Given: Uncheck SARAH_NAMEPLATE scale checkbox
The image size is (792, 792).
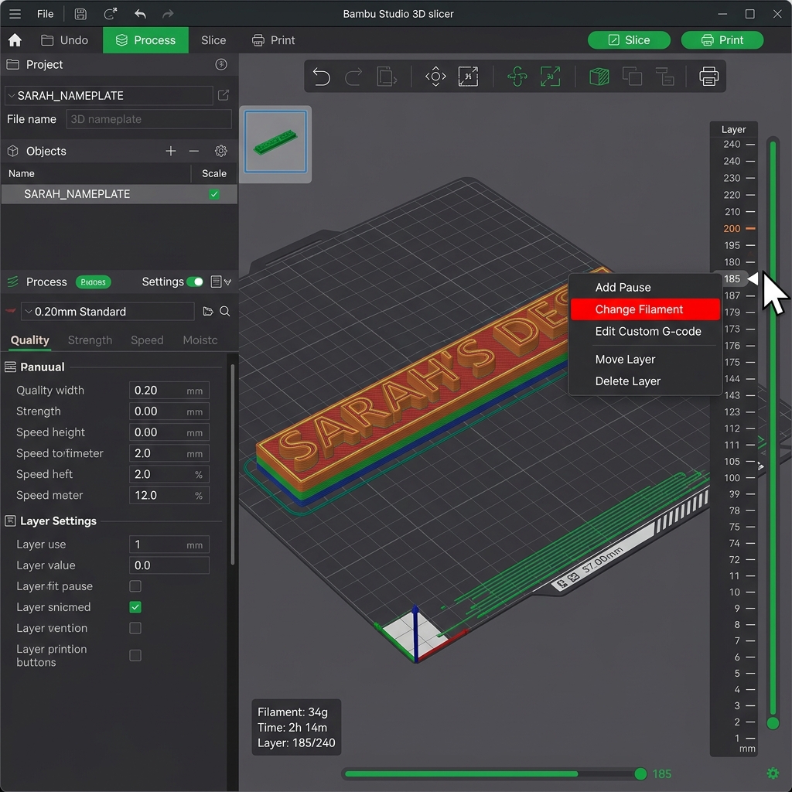Looking at the screenshot, I should [214, 194].
